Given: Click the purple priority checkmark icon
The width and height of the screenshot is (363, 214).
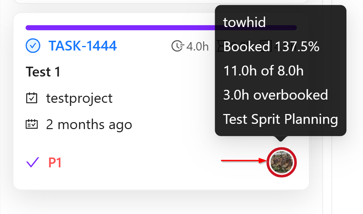Looking at the screenshot, I should (32, 162).
